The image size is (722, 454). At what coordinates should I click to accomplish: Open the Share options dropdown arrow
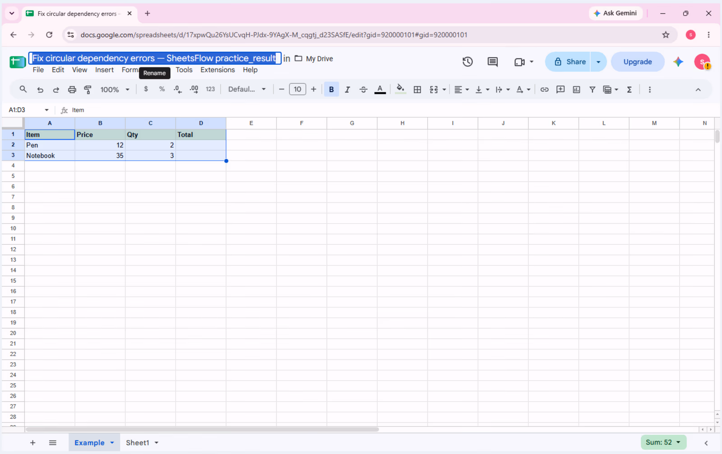tap(598, 62)
